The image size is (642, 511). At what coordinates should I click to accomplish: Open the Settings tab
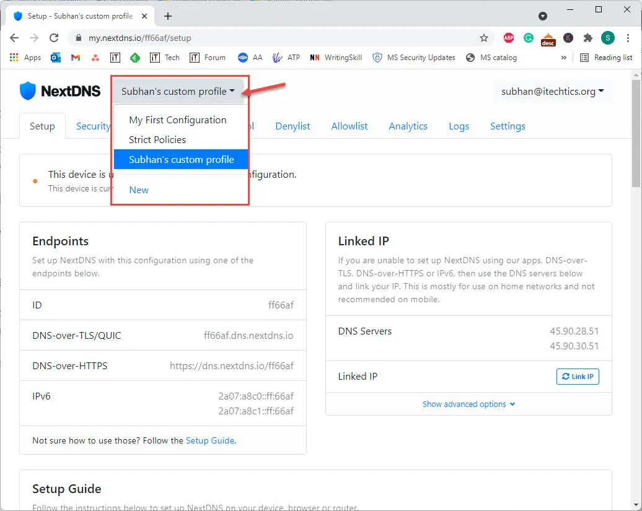[x=508, y=126]
